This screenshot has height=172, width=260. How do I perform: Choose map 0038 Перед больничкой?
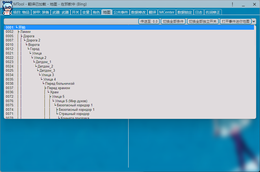pyautogui.click(x=60, y=84)
